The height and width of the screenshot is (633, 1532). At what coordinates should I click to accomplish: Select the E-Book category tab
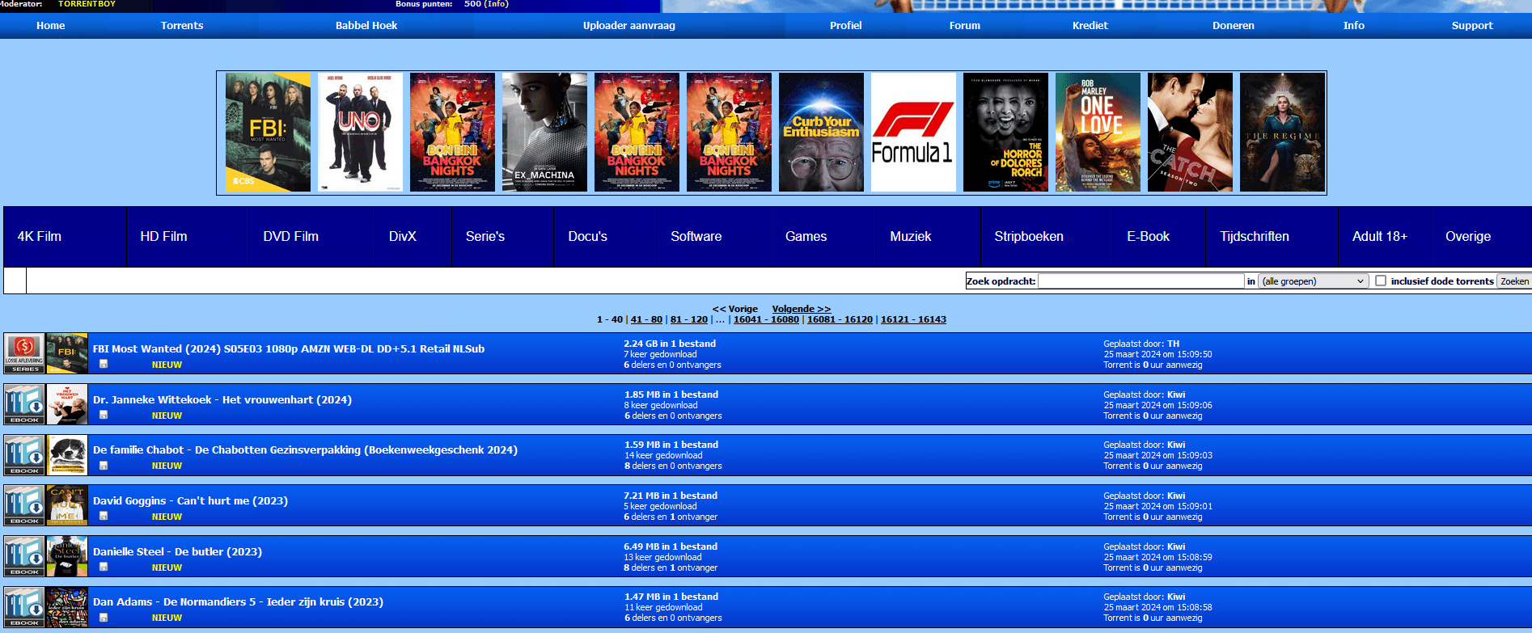pyautogui.click(x=1148, y=237)
